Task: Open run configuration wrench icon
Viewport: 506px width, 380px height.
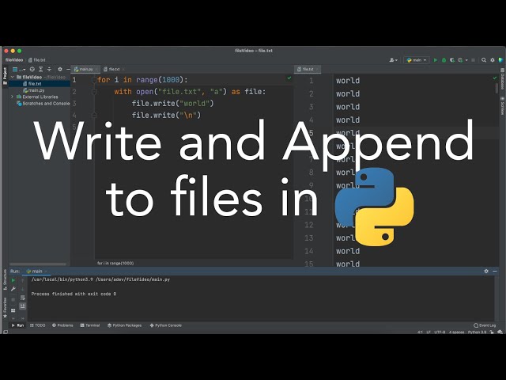Action: pos(13,289)
